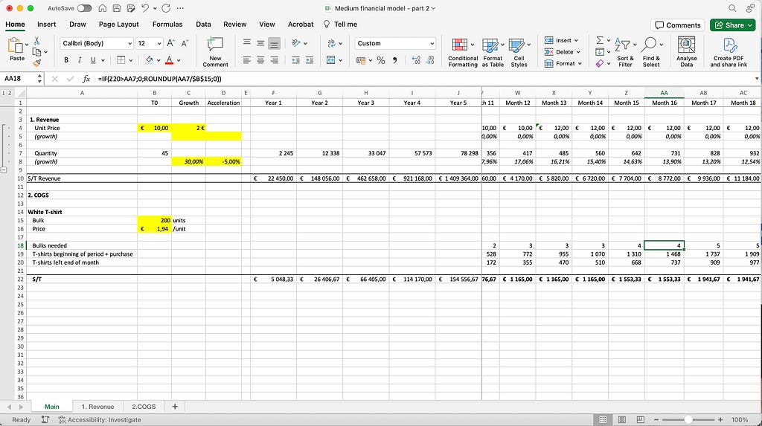Screen dimensions: 762x426
Task: Click Increase Decimal icon
Action: coord(416,60)
